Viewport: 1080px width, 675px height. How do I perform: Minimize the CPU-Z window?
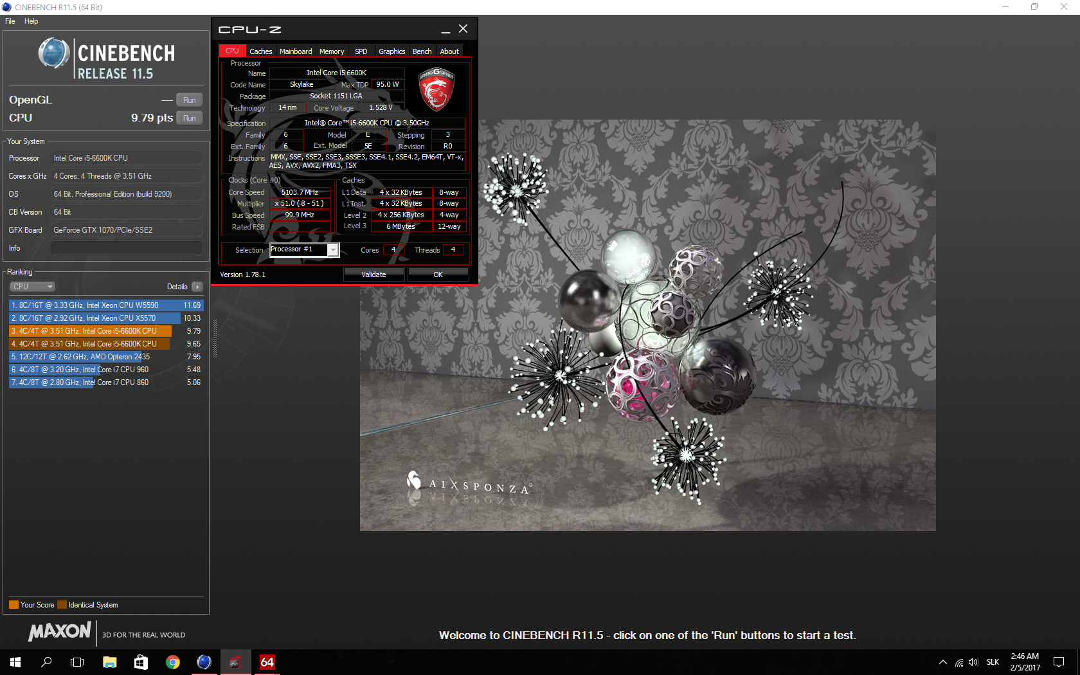tap(446, 30)
